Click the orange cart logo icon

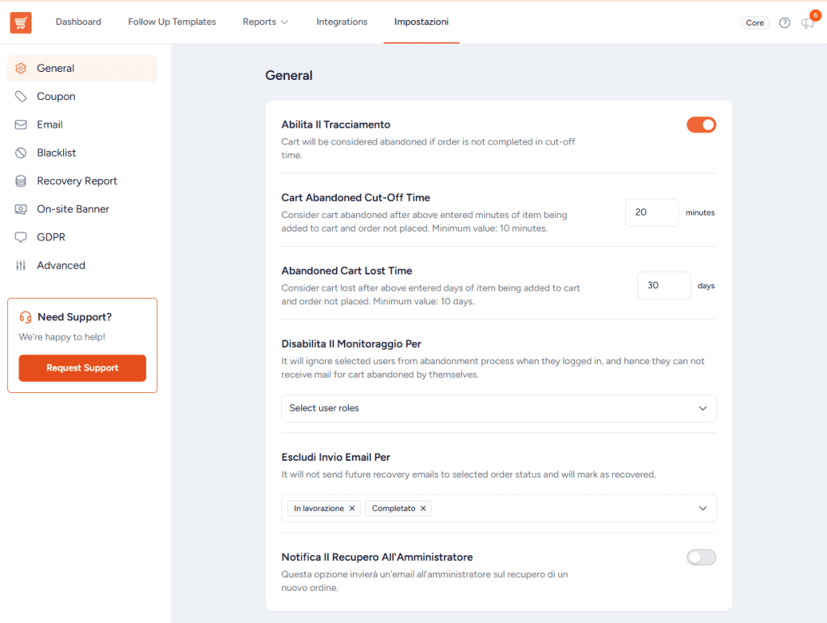pos(20,22)
